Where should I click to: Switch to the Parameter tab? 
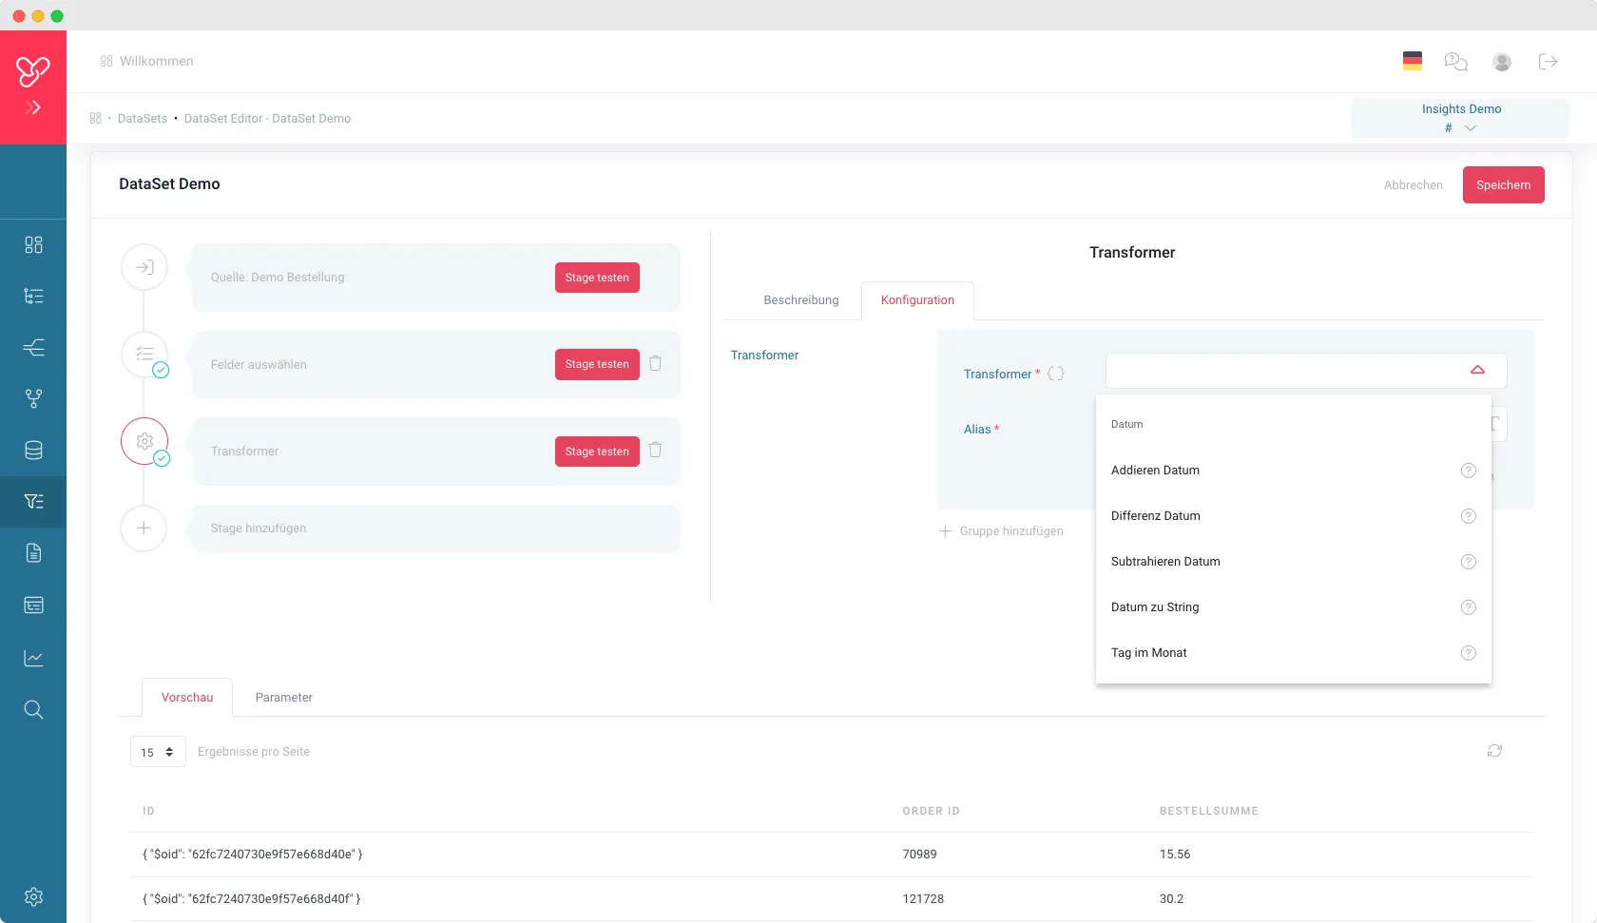(283, 697)
